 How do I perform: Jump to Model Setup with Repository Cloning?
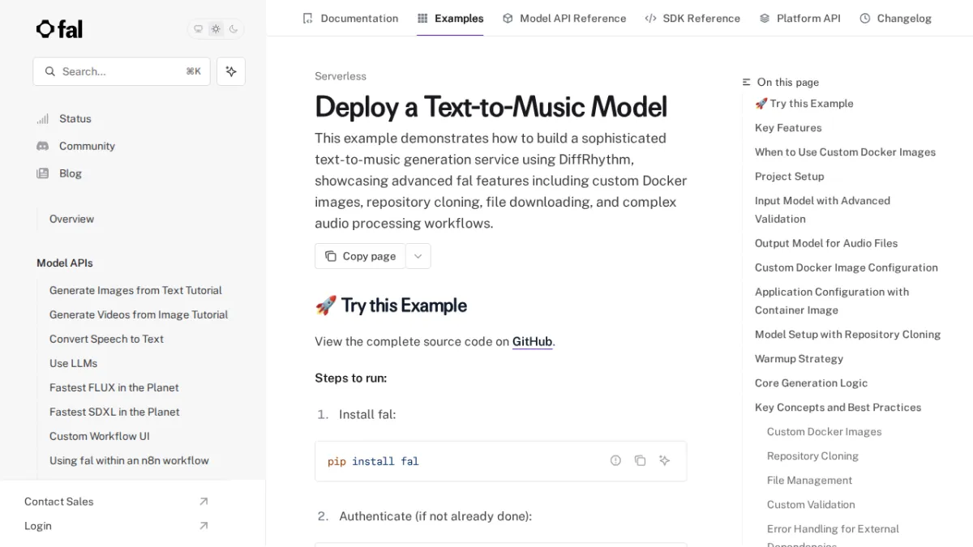(847, 334)
